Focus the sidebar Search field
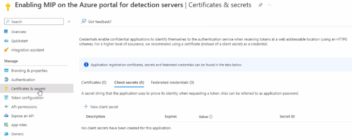 34,22
